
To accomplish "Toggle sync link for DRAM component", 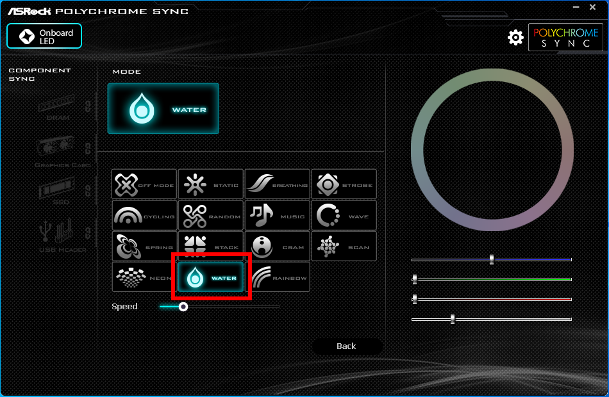I will pos(88,106).
